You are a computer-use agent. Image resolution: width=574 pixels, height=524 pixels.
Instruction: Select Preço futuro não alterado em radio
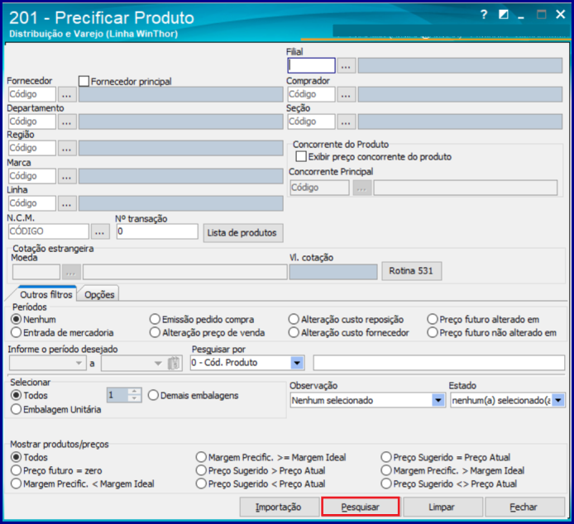point(433,332)
